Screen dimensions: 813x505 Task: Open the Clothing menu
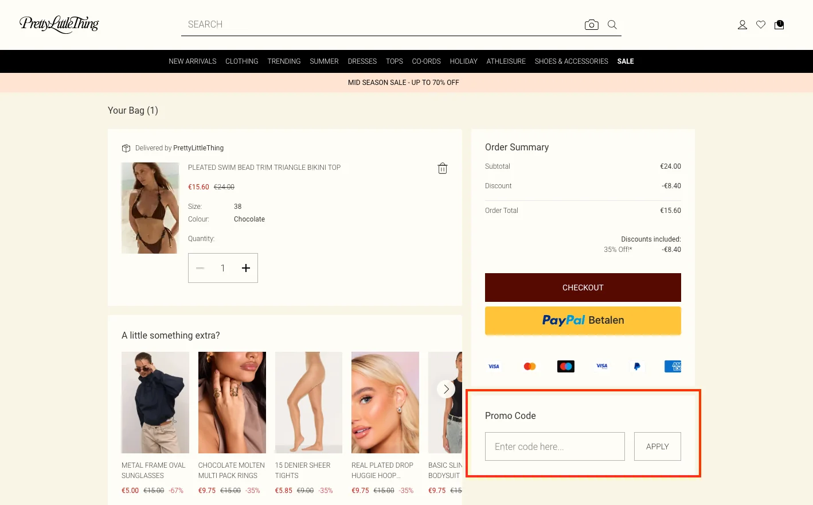(242, 61)
